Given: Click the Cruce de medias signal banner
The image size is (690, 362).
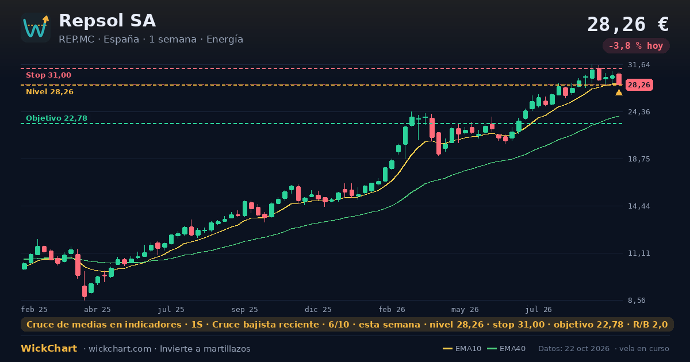Looking at the screenshot, I should coord(347,325).
